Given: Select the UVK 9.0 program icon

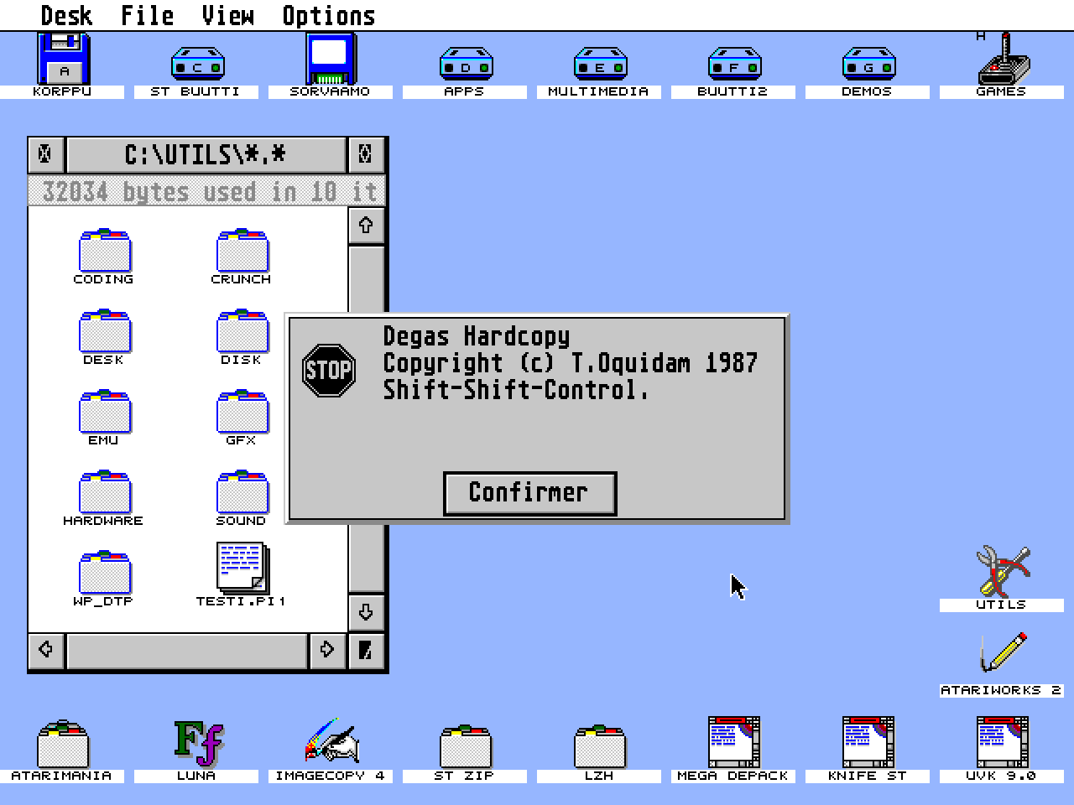Looking at the screenshot, I should (1001, 743).
